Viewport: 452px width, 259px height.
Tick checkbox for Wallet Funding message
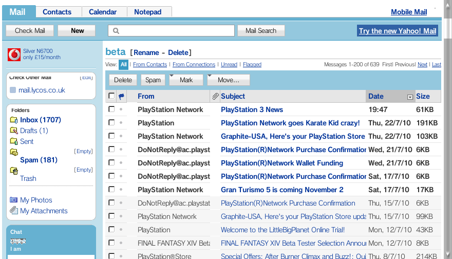pos(111,163)
